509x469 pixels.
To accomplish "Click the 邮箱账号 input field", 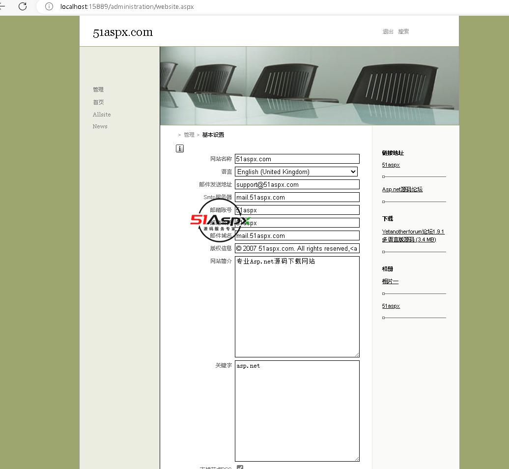I will [297, 210].
